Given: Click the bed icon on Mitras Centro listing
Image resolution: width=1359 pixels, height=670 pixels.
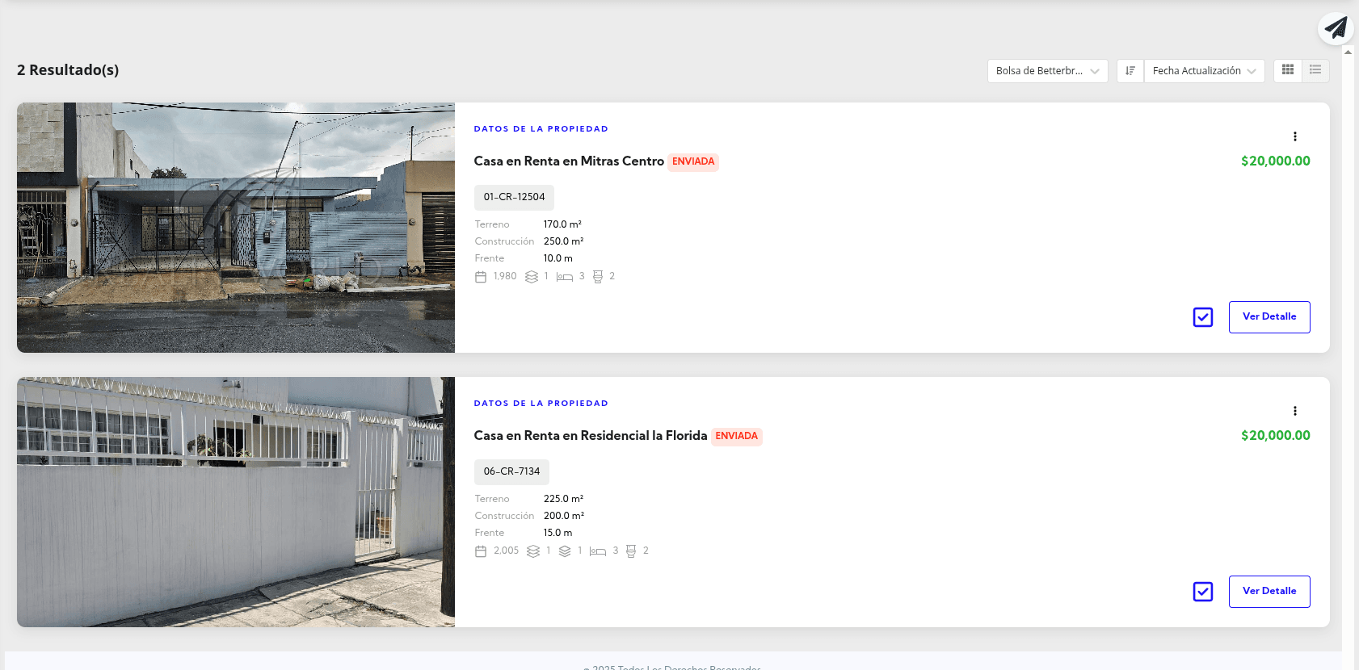Looking at the screenshot, I should (x=565, y=277).
